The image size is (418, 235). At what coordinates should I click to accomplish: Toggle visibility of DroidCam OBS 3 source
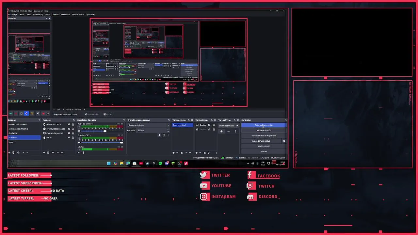coord(69,124)
